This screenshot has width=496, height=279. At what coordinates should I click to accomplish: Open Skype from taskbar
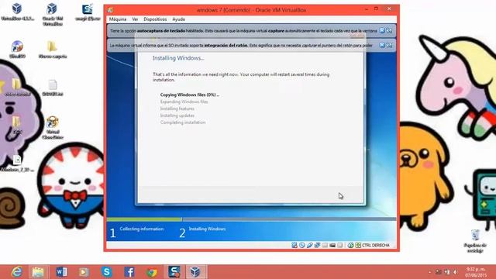tap(107, 272)
